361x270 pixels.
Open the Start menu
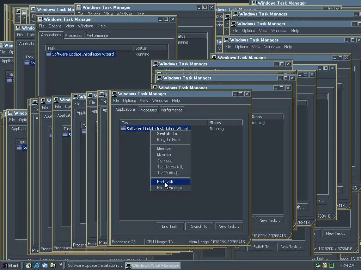click(x=10, y=265)
